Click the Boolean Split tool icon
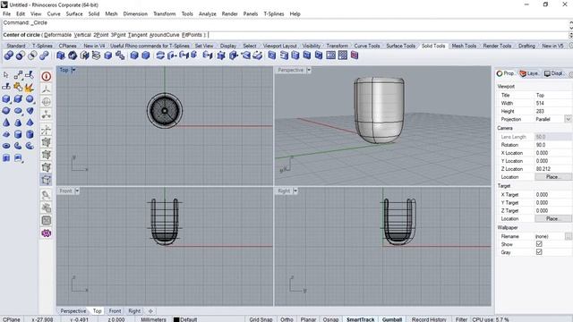573x322 pixels. point(44,55)
